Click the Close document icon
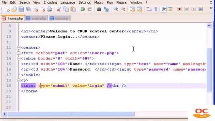 (35, 9)
